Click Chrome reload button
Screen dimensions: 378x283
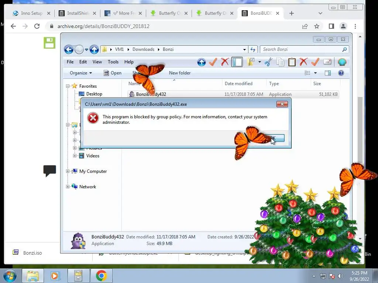37,26
